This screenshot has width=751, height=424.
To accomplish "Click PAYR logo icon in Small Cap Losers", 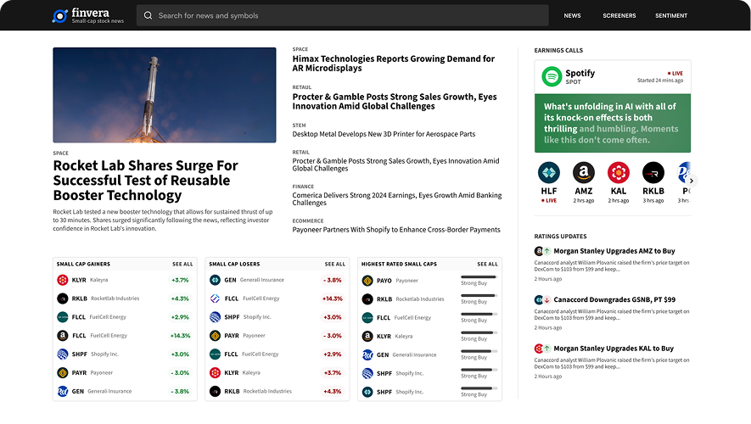I will click(x=215, y=336).
